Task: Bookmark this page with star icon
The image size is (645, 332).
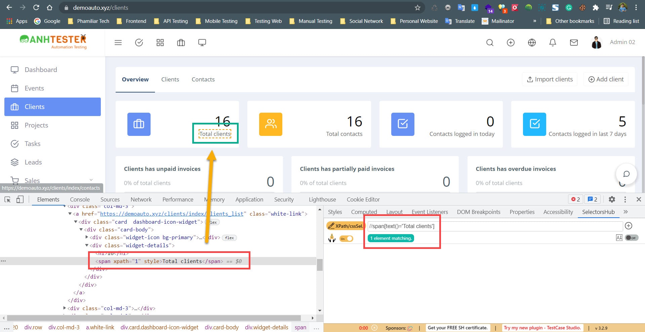Action: [417, 7]
